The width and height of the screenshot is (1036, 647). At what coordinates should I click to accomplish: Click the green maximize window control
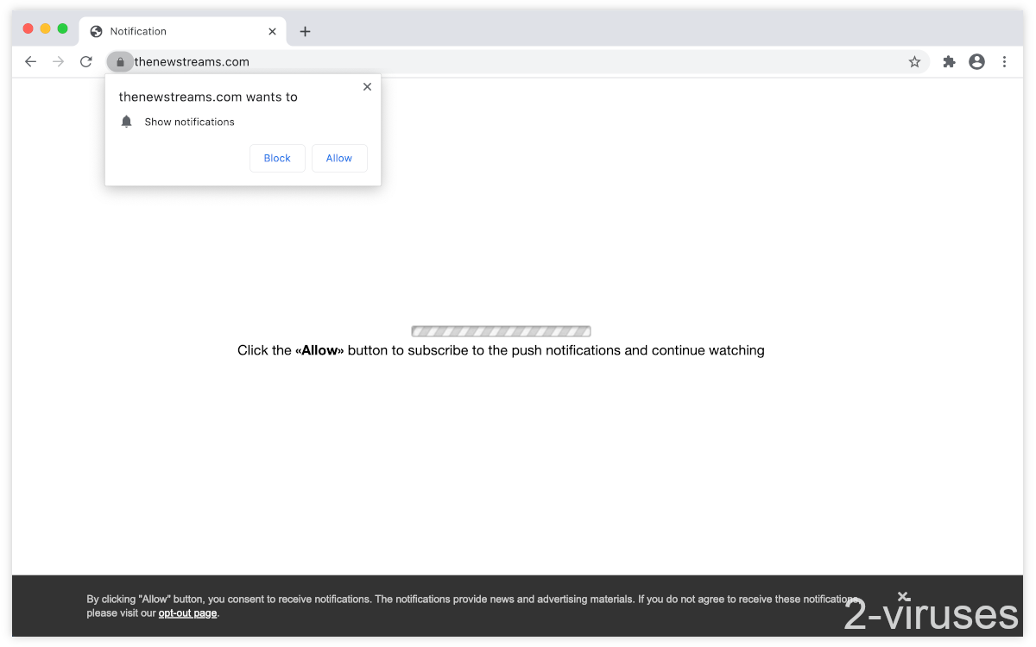tap(62, 28)
